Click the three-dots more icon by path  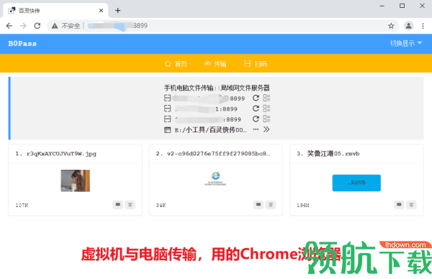[x=256, y=129]
